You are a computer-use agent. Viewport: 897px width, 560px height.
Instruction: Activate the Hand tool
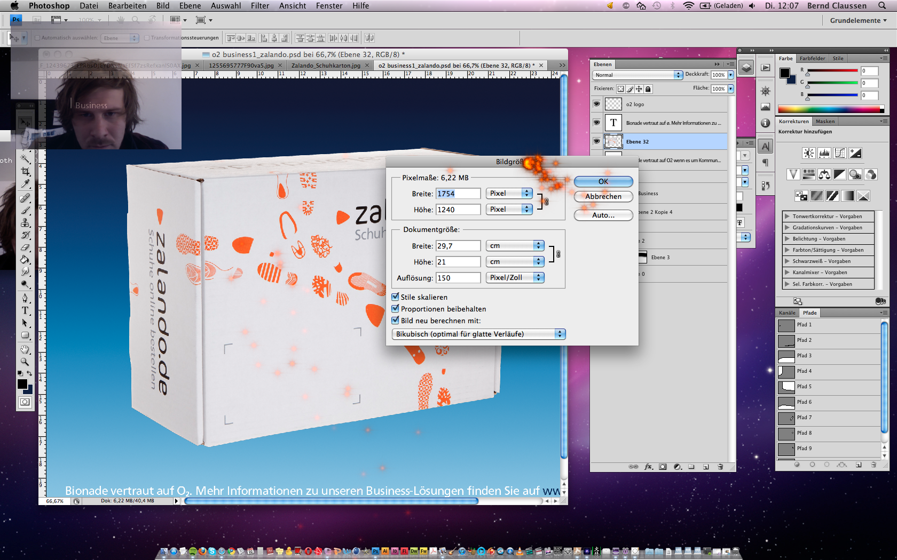pyautogui.click(x=25, y=349)
